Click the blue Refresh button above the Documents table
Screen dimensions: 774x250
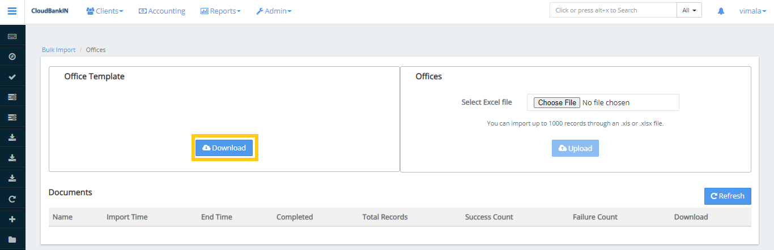tap(727, 196)
